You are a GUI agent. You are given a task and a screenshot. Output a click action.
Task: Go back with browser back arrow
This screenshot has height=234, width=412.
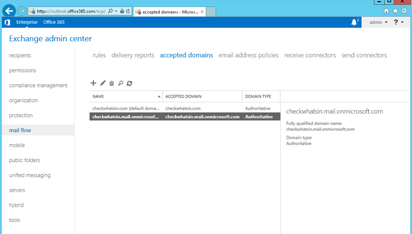[x=9, y=11]
